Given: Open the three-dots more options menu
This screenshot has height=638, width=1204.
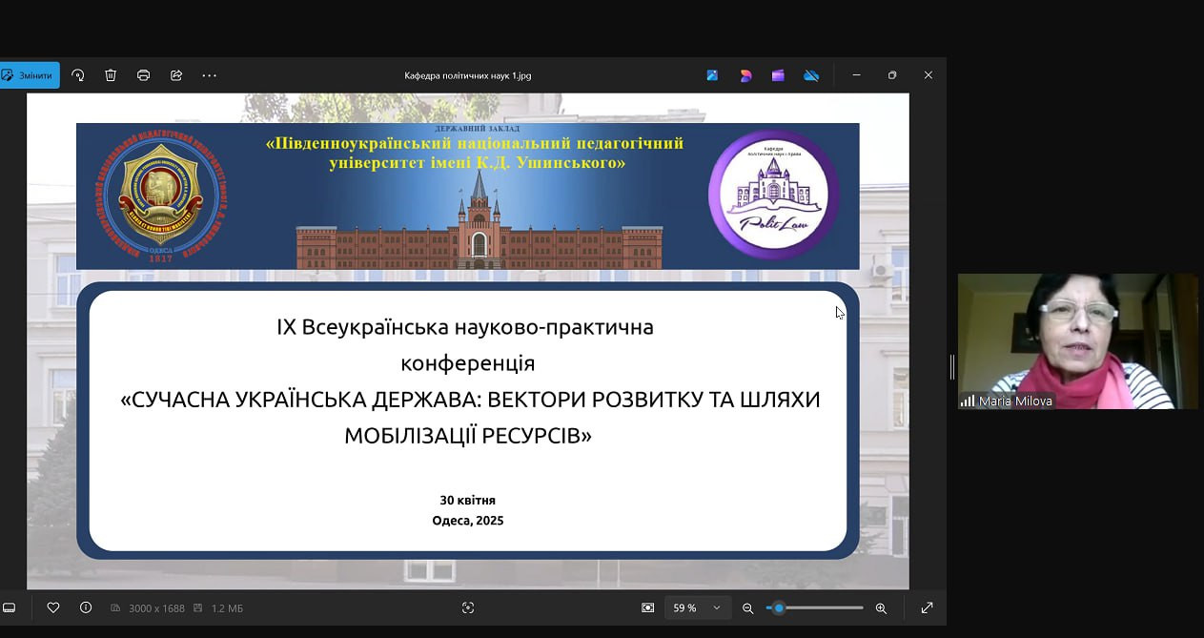Looking at the screenshot, I should coord(210,75).
